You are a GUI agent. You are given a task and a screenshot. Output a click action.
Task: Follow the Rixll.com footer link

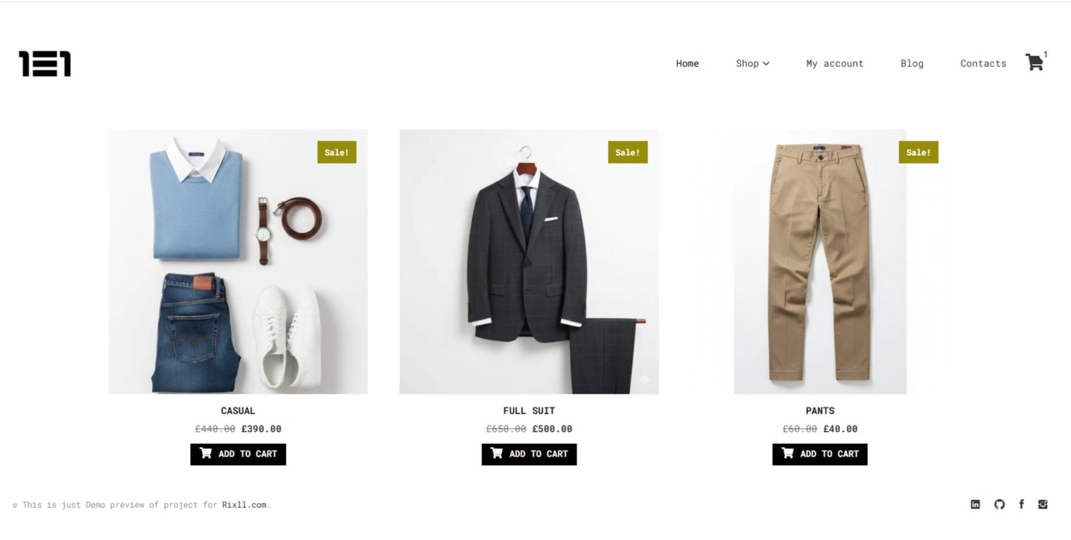[244, 505]
